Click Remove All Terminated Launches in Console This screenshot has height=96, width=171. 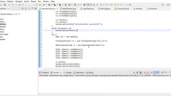click(141, 73)
